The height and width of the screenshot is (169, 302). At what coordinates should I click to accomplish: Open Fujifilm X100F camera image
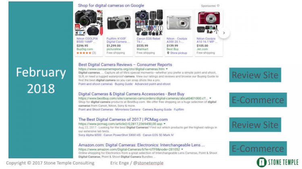click(119, 23)
